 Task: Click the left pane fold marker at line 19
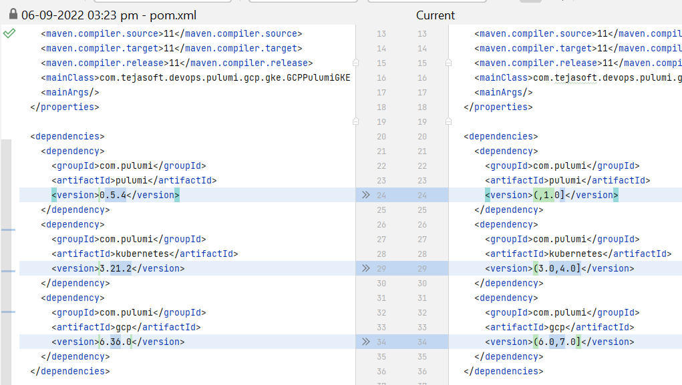tap(356, 121)
